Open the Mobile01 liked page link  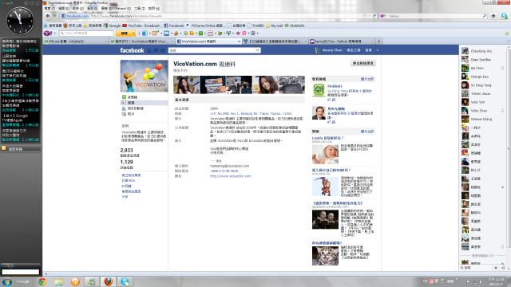click(335, 86)
